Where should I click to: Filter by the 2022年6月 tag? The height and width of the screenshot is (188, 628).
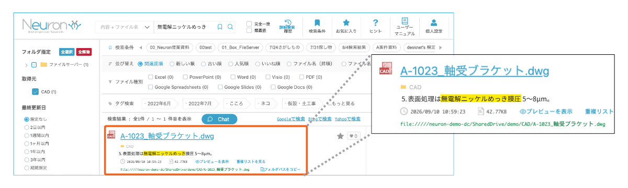[160, 103]
